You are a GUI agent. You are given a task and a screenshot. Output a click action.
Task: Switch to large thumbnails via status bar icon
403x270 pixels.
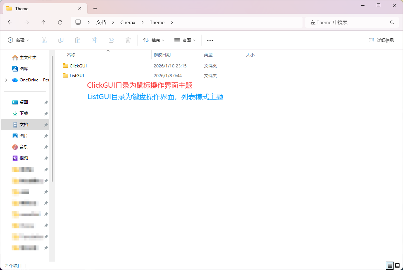point(398,265)
